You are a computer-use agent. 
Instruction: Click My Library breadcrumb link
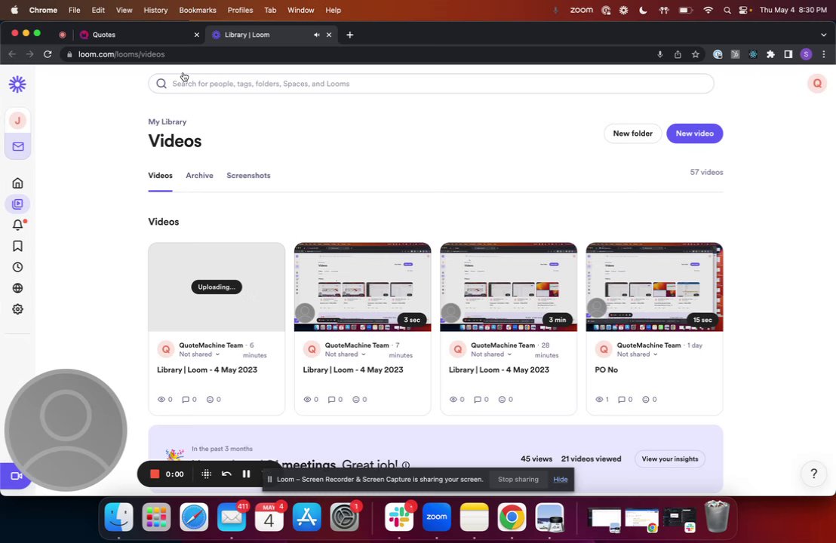click(168, 121)
